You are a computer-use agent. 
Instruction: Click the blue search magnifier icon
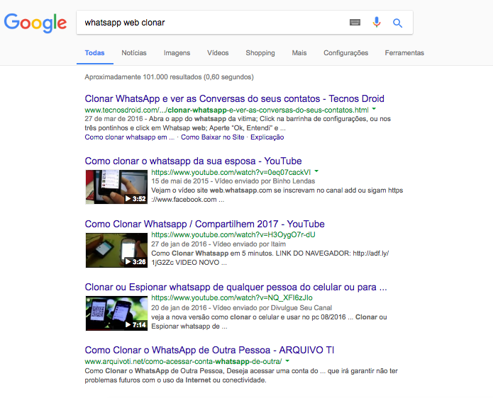(x=397, y=23)
